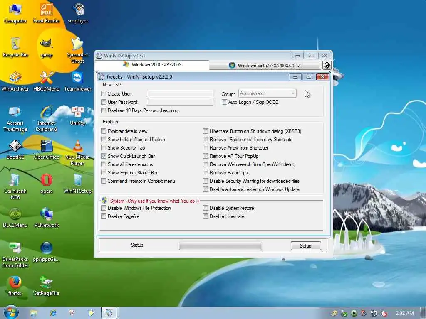The height and width of the screenshot is (319, 426).
Task: Enable Show Explorer Status Bar
Action: pyautogui.click(x=104, y=173)
